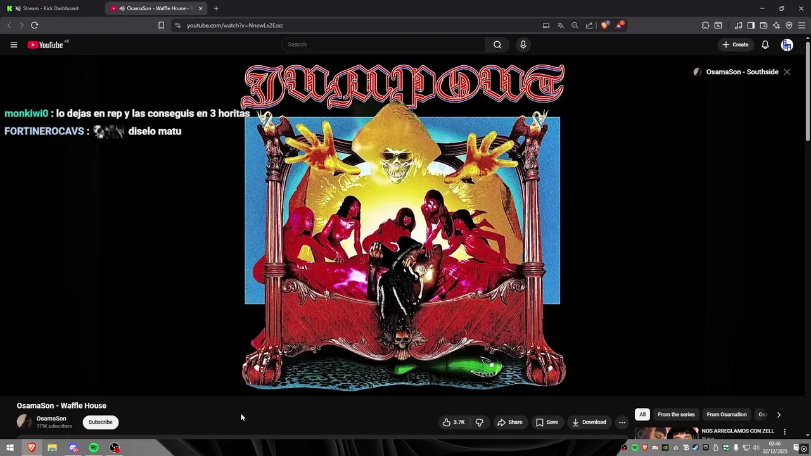Click the zoom out magnifier icon
811x456 pixels.
(x=575, y=25)
